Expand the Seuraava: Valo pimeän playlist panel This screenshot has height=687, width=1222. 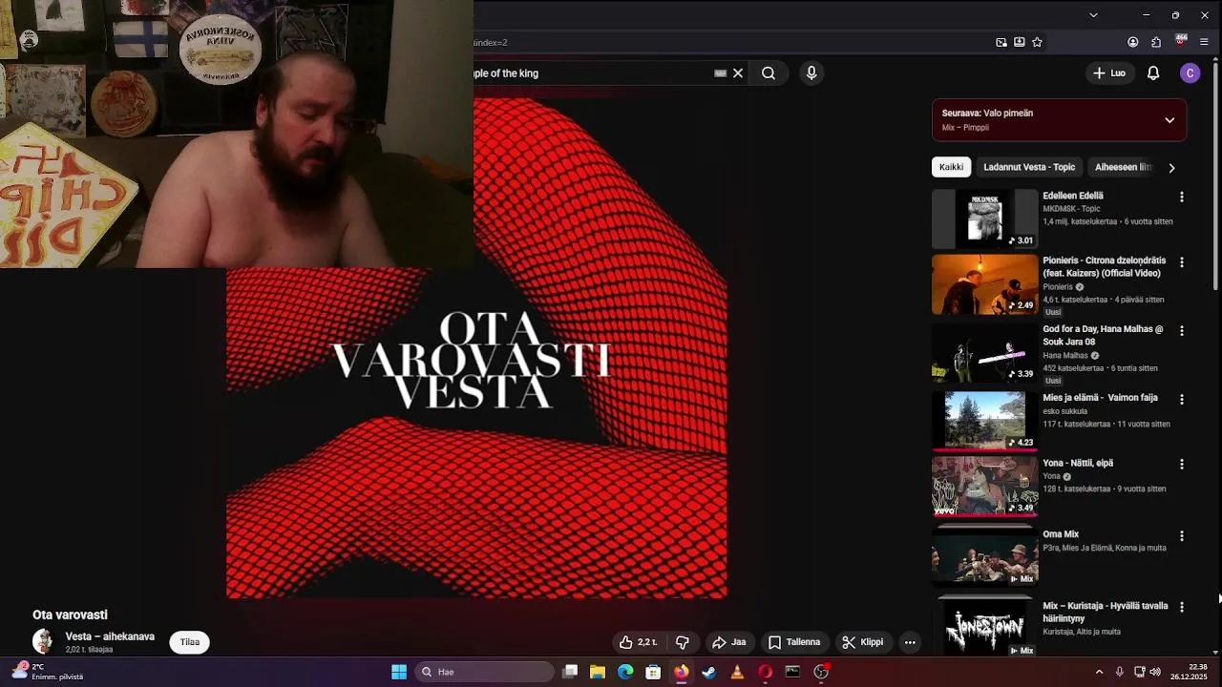[x=1169, y=120]
